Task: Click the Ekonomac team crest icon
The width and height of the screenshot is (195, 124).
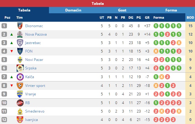Action: click(20, 26)
